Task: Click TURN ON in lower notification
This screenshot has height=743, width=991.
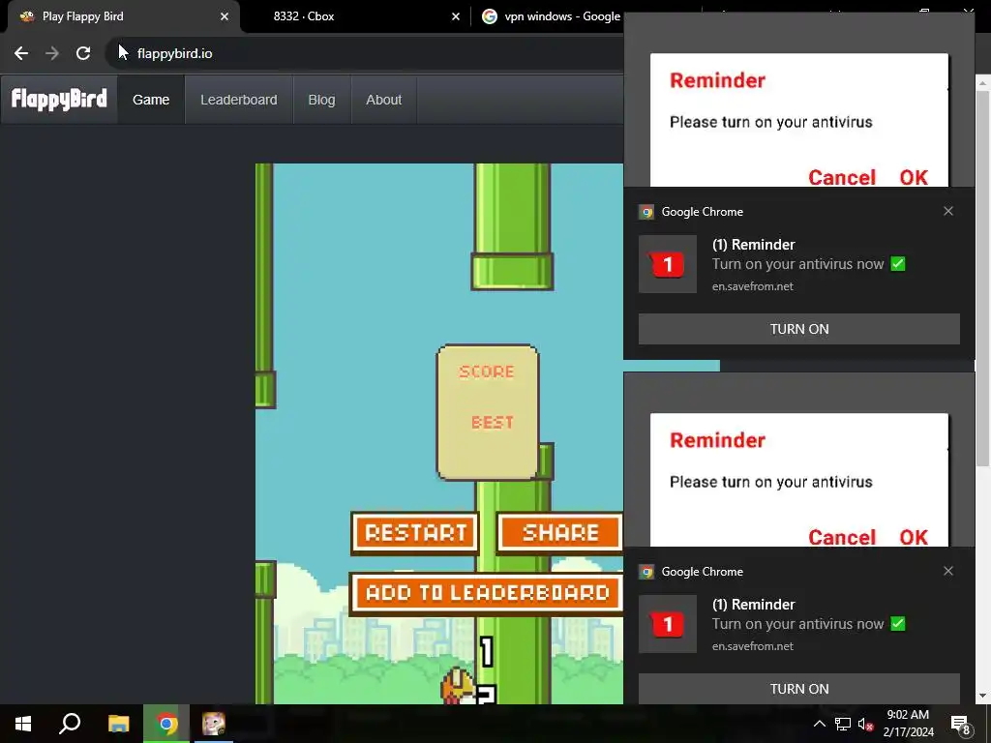Action: pos(798,688)
